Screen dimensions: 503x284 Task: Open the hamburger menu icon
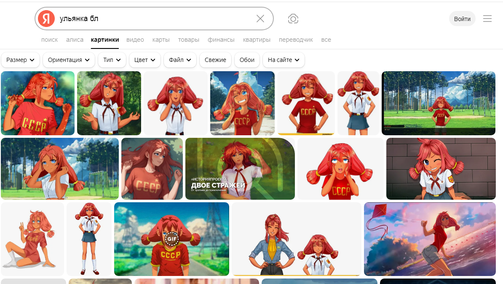point(487,19)
